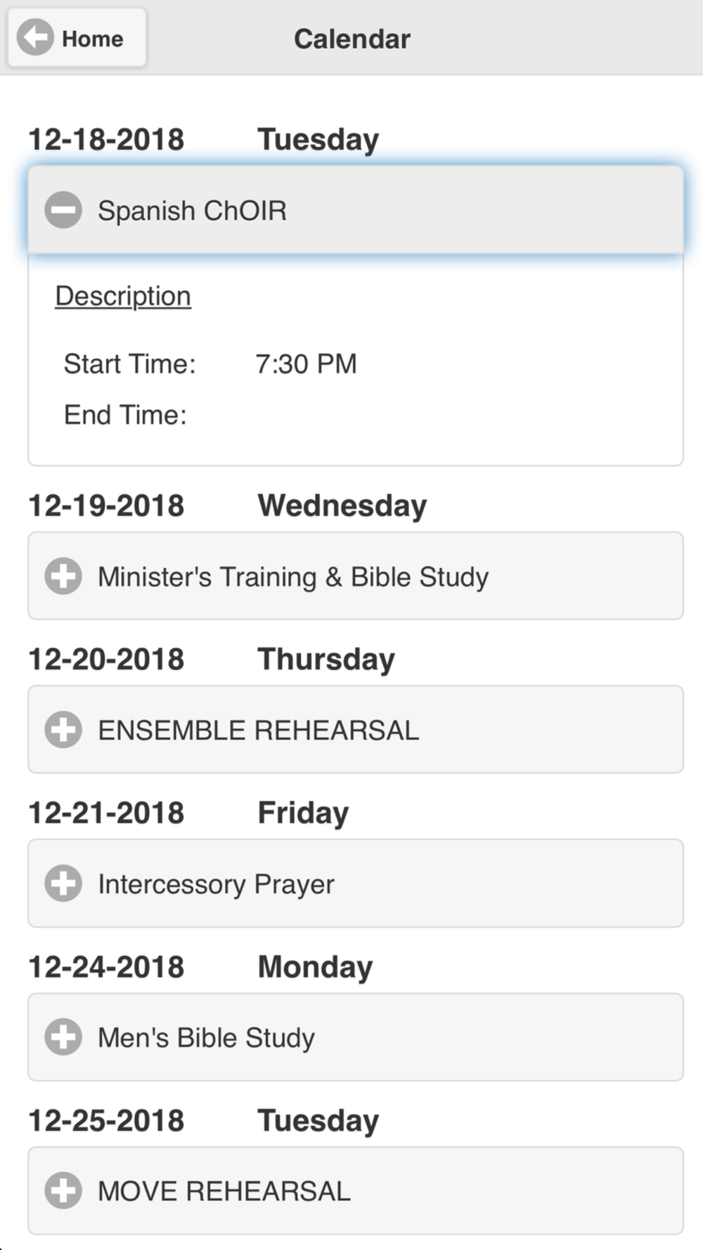
Task: Collapse the Spanish ChOIR event row
Action: 356,210
